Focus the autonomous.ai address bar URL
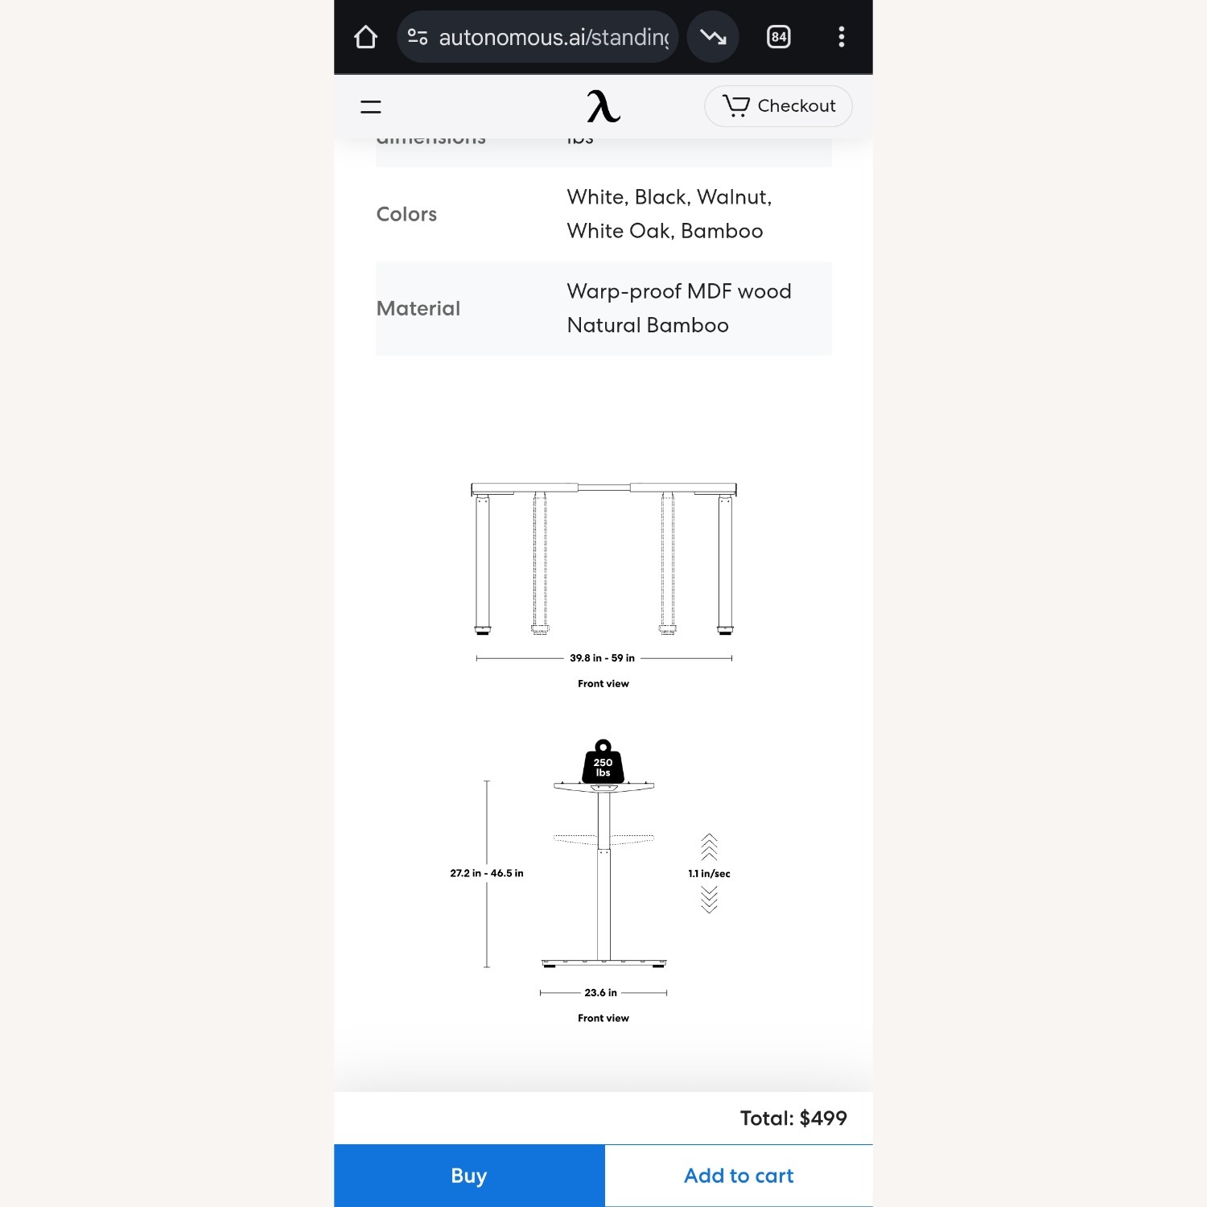 click(554, 37)
